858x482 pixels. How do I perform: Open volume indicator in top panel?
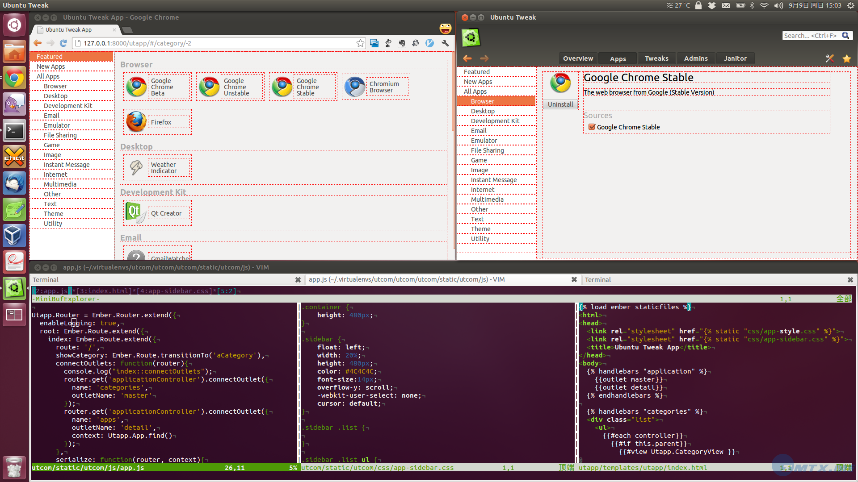pyautogui.click(x=778, y=5)
